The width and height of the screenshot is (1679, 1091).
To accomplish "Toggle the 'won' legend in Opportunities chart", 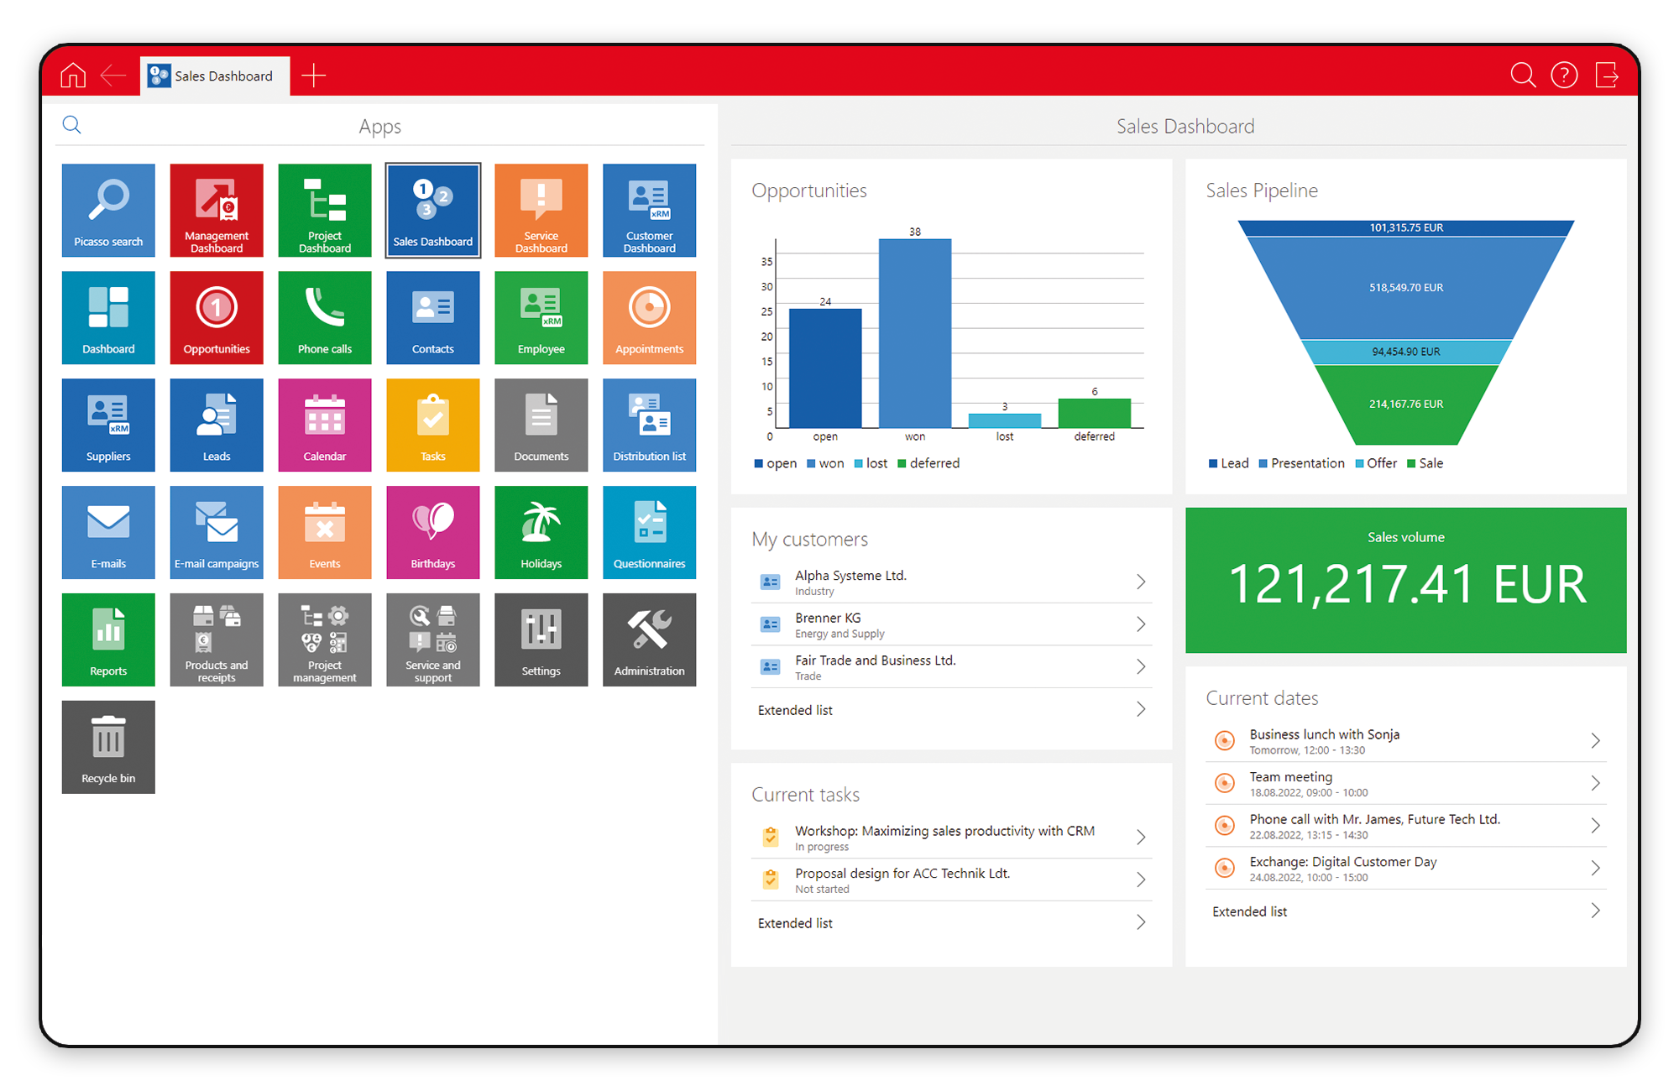I will click(825, 462).
